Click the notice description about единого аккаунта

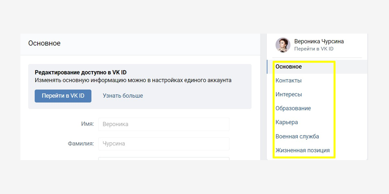click(x=133, y=80)
